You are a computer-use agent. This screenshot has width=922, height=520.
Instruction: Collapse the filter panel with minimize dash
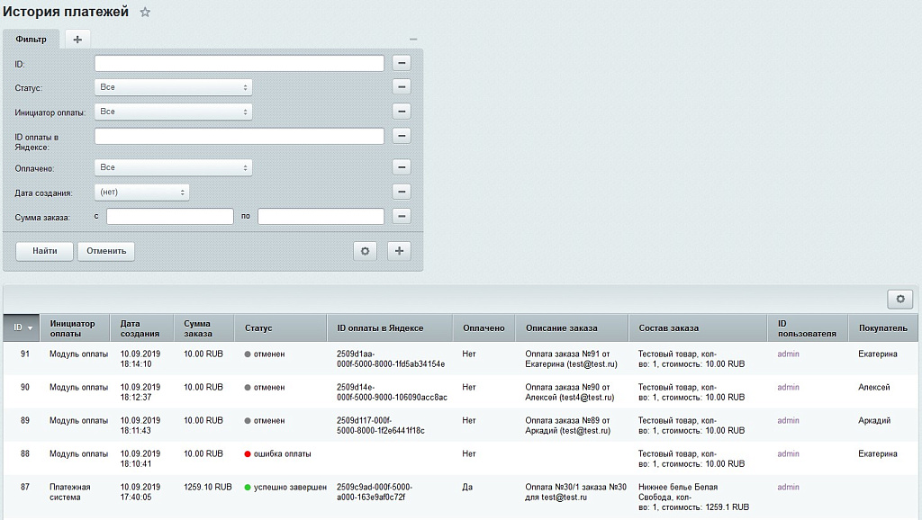(x=413, y=40)
